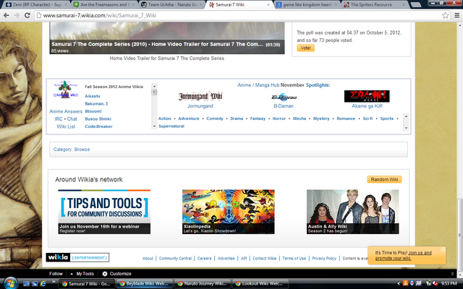
Task: Select the Action genre link
Action: tap(165, 118)
